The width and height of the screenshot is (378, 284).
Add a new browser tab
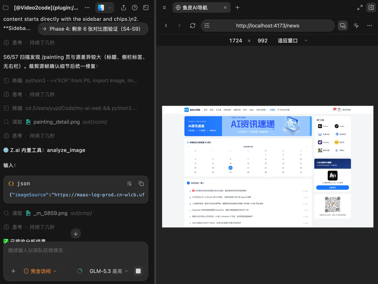point(237,8)
